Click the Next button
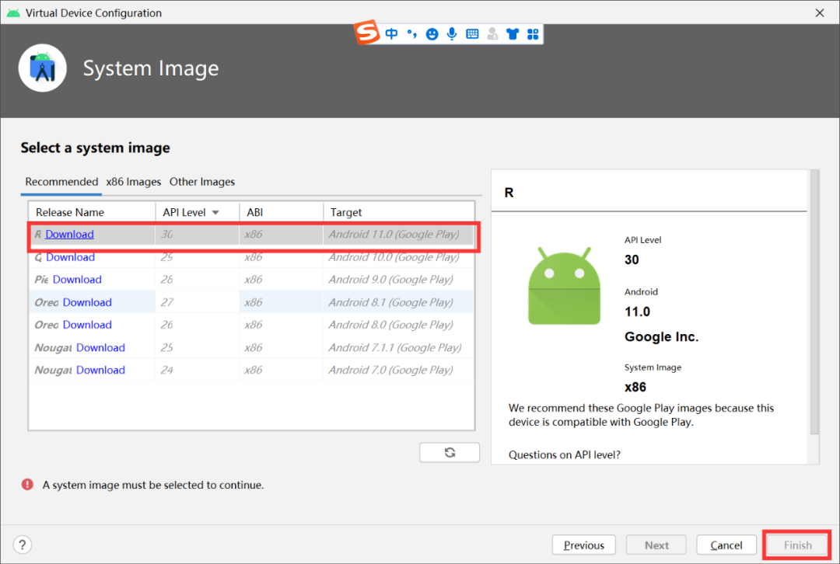This screenshot has width=840, height=564. pyautogui.click(x=656, y=545)
